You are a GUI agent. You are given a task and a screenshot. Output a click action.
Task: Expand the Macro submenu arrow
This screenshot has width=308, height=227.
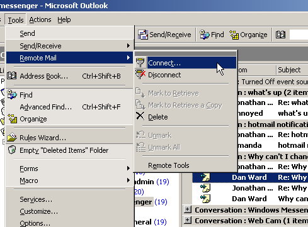click(128, 180)
